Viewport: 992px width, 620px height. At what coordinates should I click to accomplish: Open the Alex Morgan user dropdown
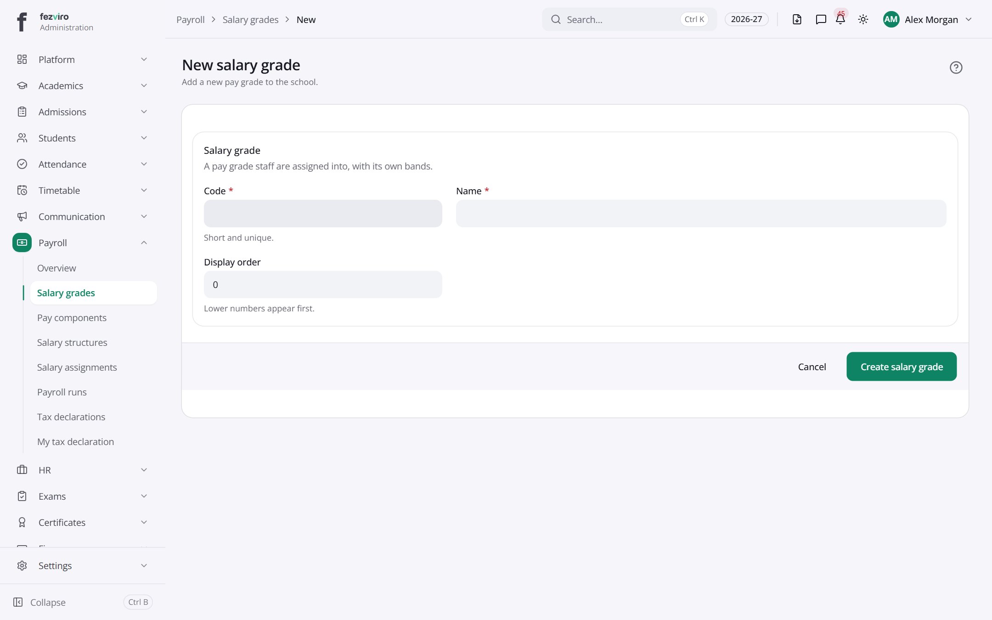(927, 19)
